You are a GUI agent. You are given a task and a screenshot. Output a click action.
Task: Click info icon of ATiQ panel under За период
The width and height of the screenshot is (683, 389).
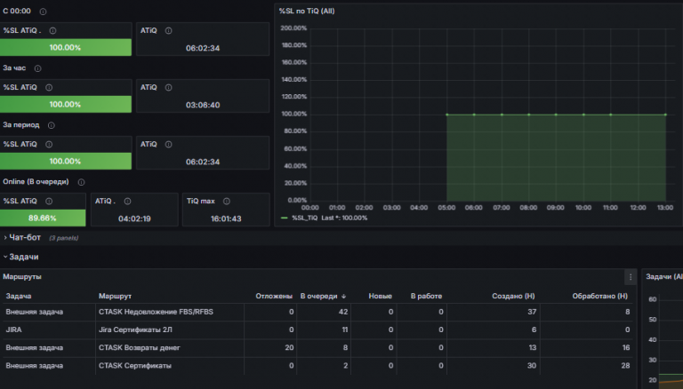click(169, 145)
